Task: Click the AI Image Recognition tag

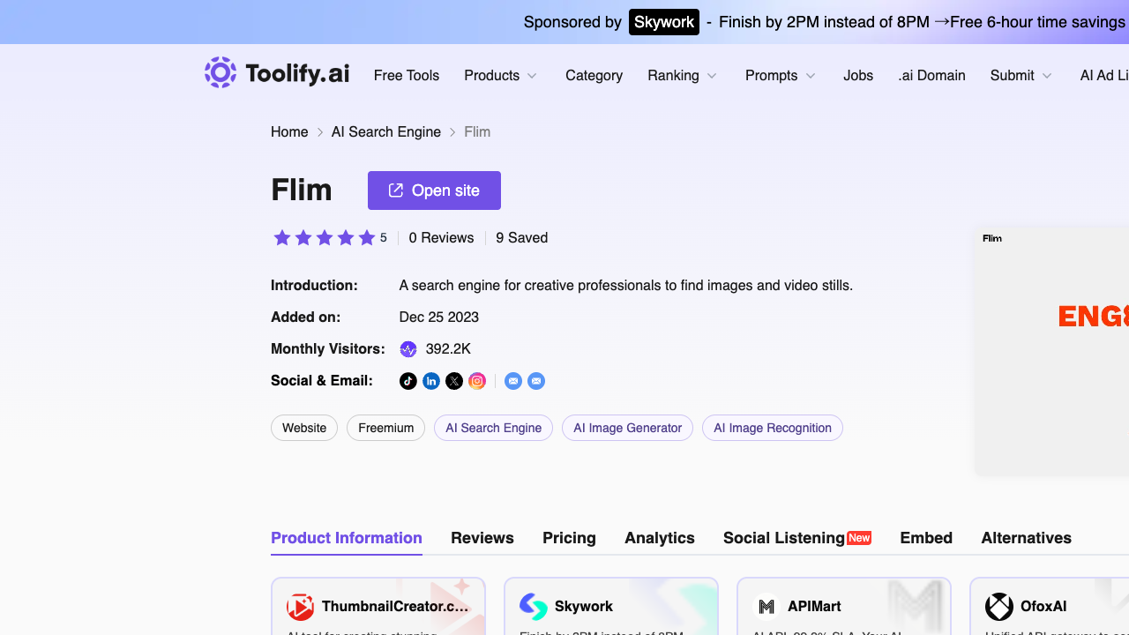Action: (x=773, y=428)
